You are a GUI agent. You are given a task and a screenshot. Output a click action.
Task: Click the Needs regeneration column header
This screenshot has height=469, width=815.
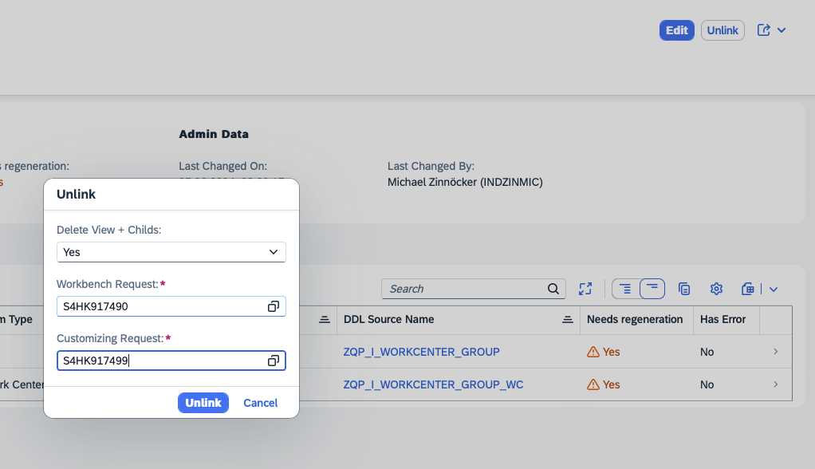635,319
